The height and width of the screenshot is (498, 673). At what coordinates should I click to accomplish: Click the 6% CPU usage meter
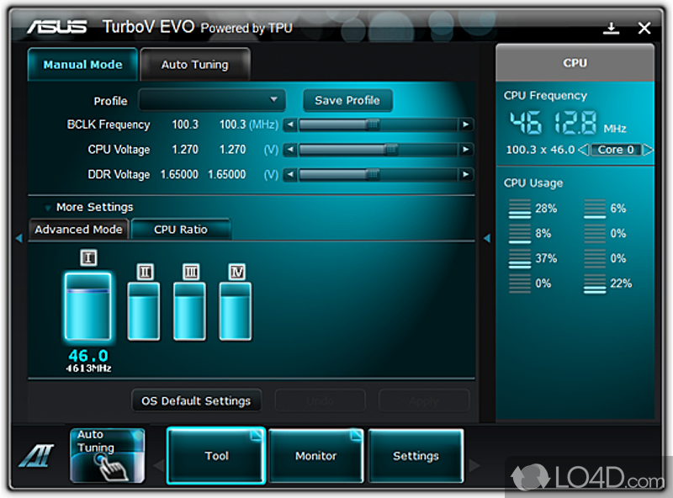pos(595,209)
